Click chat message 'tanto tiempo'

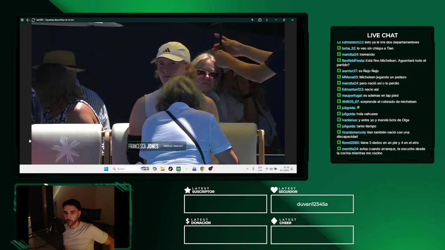(366, 126)
